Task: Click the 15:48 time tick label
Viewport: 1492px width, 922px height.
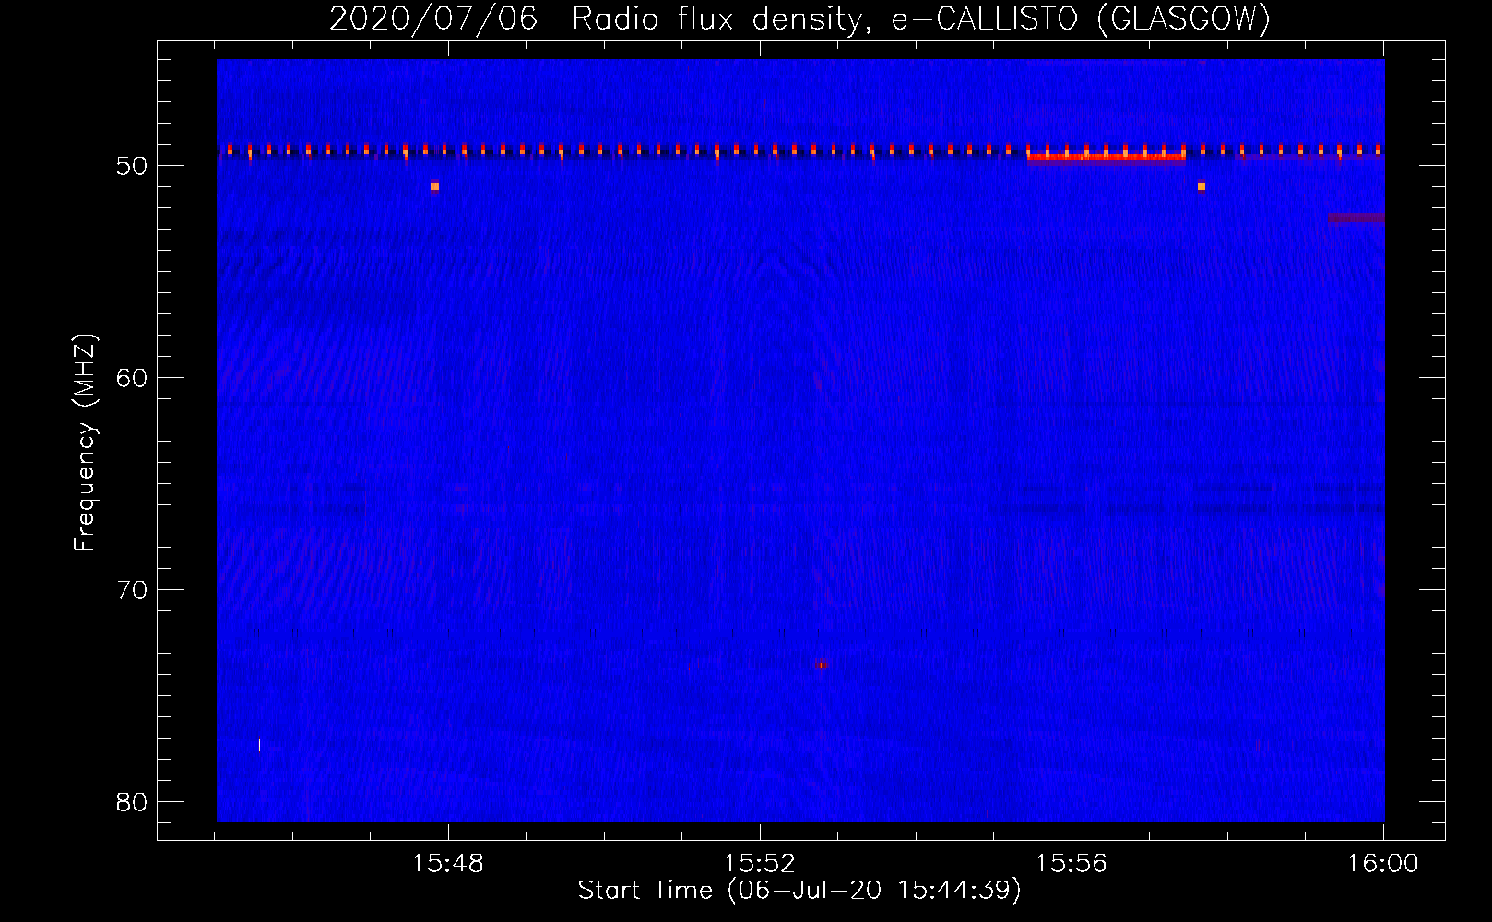Action: tap(448, 864)
